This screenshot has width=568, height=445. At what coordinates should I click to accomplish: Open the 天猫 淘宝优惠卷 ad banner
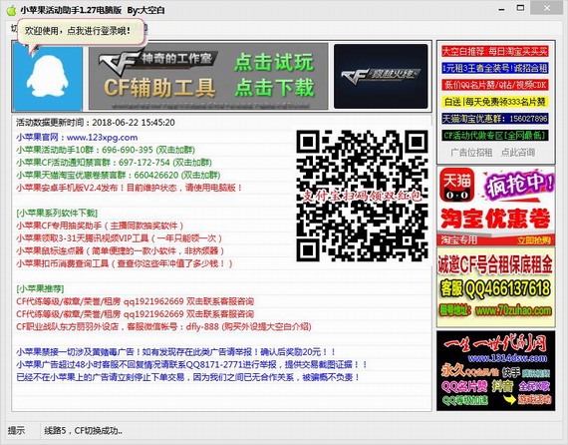tap(496, 206)
